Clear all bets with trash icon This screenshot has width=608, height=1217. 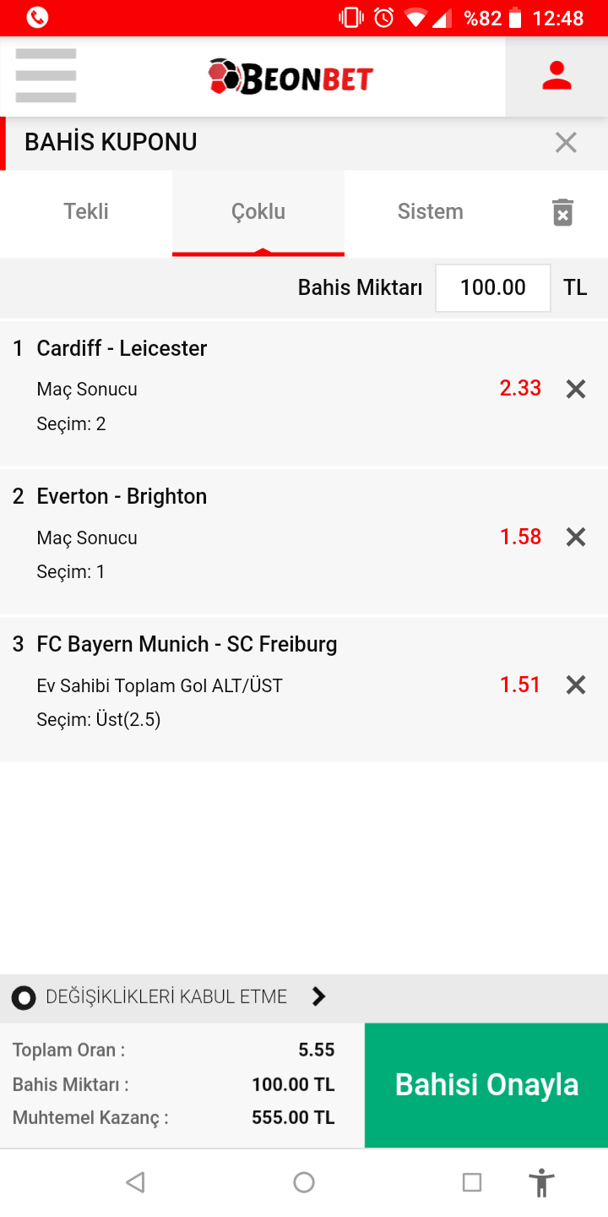[x=562, y=212]
